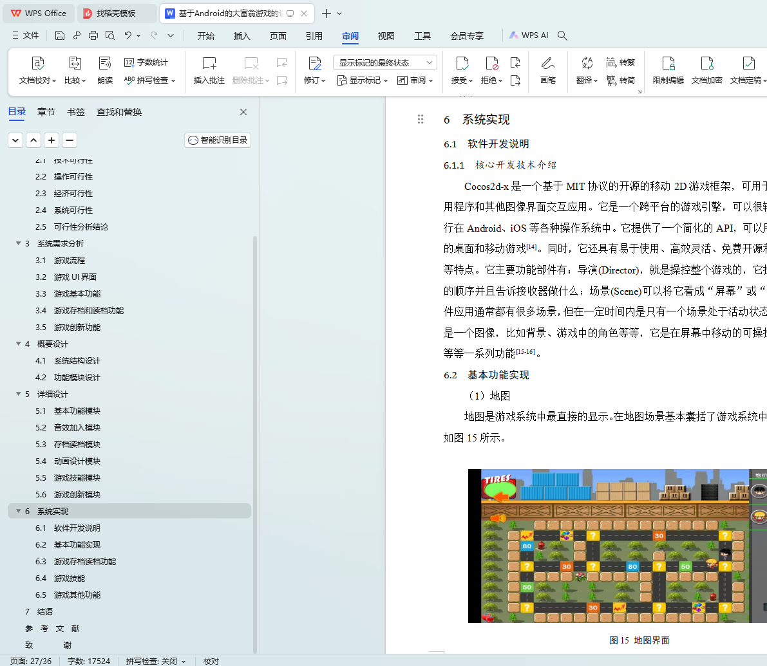This screenshot has height=666, width=767.
Task: Click 文档定稿 finalize document
Action: click(748, 70)
